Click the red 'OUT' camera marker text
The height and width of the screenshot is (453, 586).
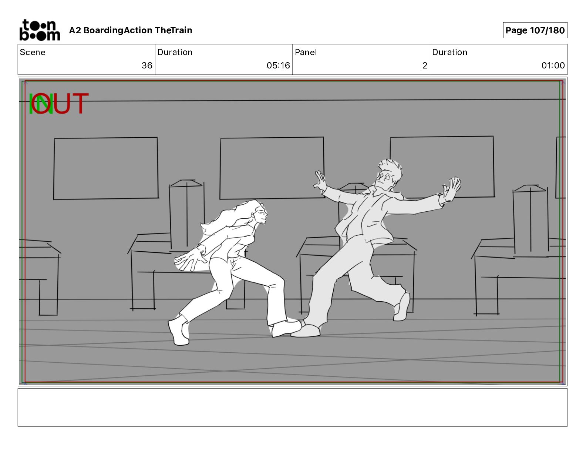pyautogui.click(x=60, y=104)
